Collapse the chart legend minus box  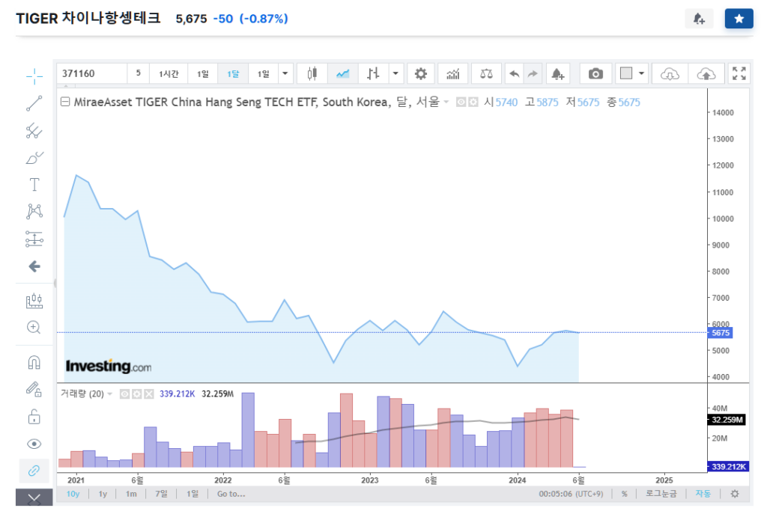pyautogui.click(x=65, y=102)
